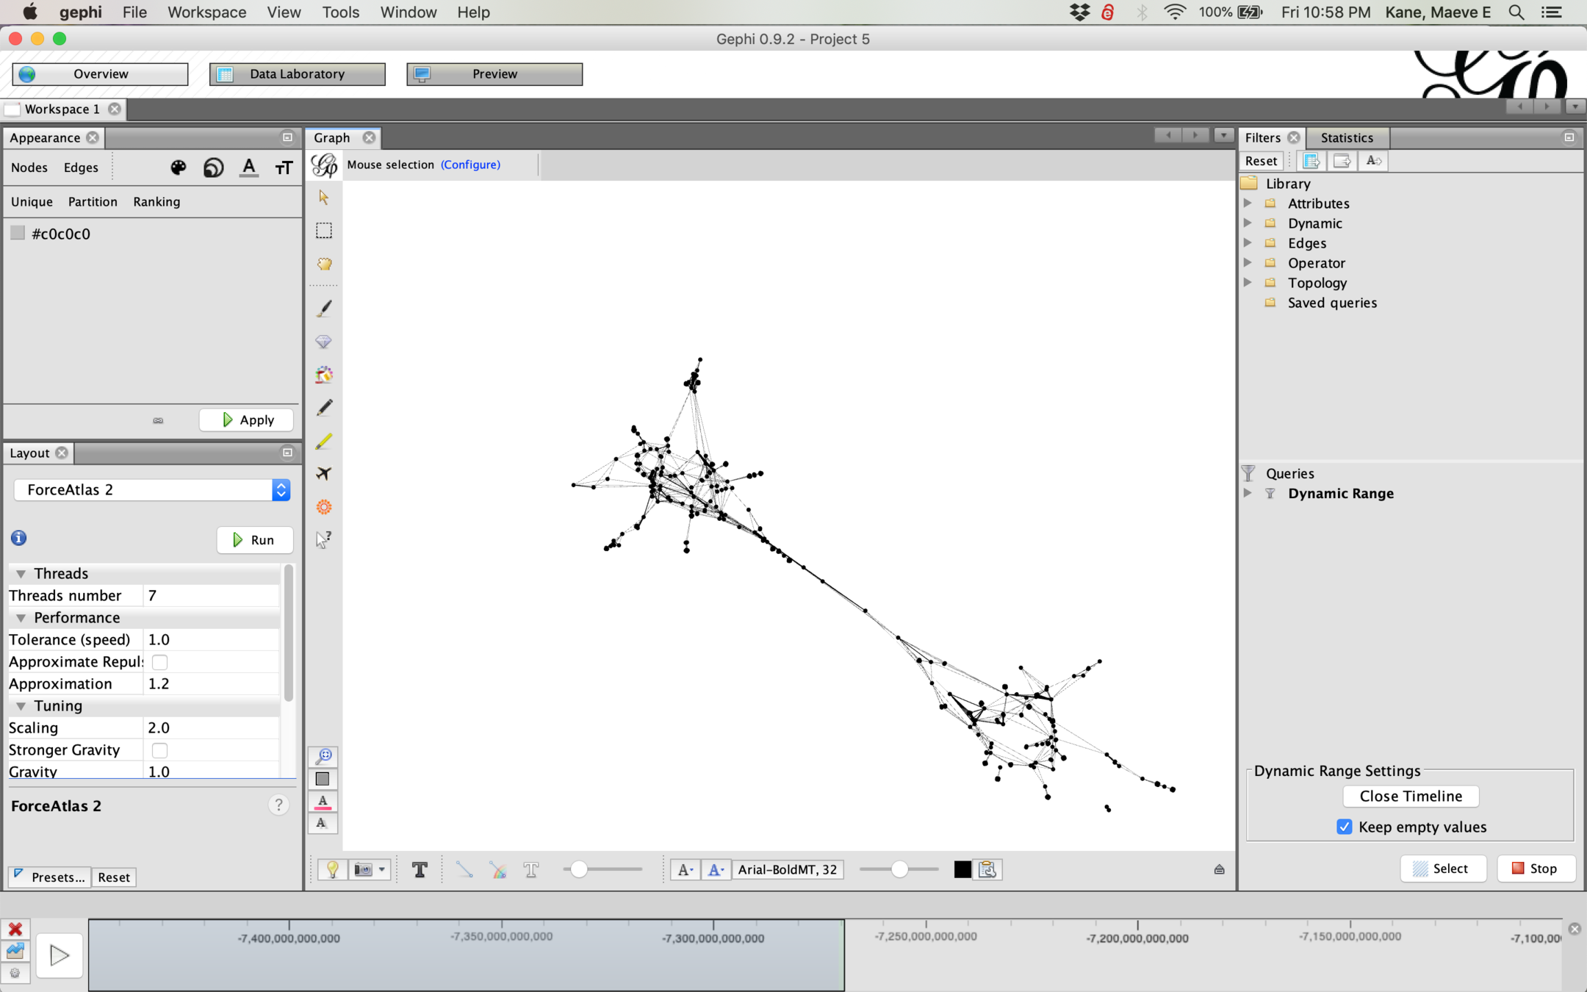Image resolution: width=1587 pixels, height=992 pixels.
Task: Select the Sizer diamond tool
Action: (323, 342)
